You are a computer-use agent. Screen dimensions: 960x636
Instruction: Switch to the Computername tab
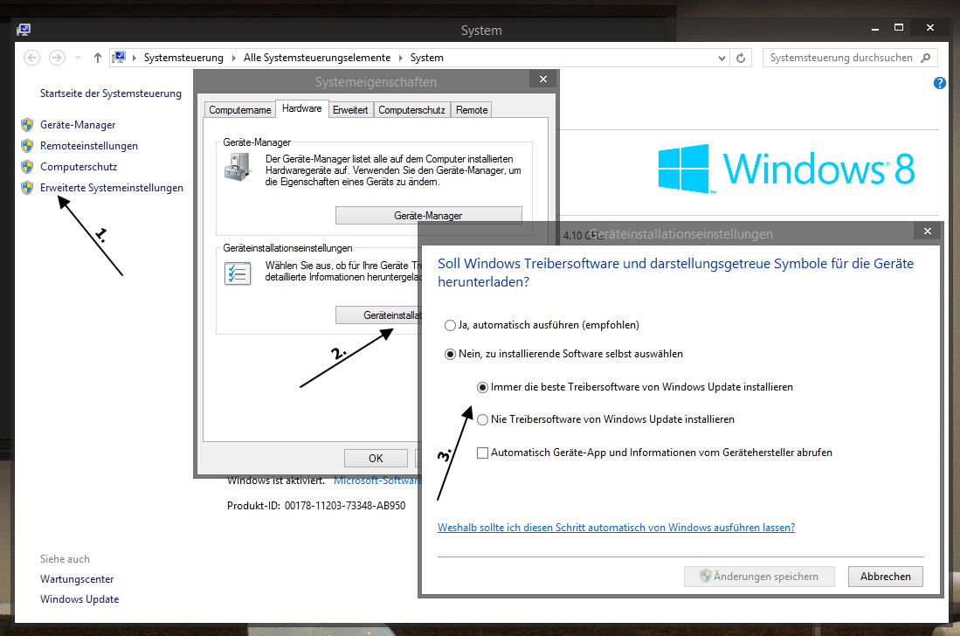click(x=240, y=109)
